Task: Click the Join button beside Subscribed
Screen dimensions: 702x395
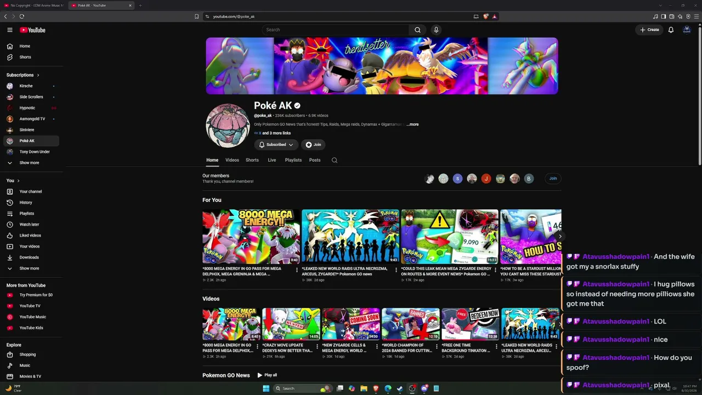Action: click(x=313, y=145)
